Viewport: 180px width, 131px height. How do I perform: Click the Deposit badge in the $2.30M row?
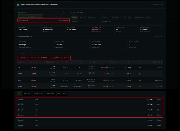click(20, 115)
